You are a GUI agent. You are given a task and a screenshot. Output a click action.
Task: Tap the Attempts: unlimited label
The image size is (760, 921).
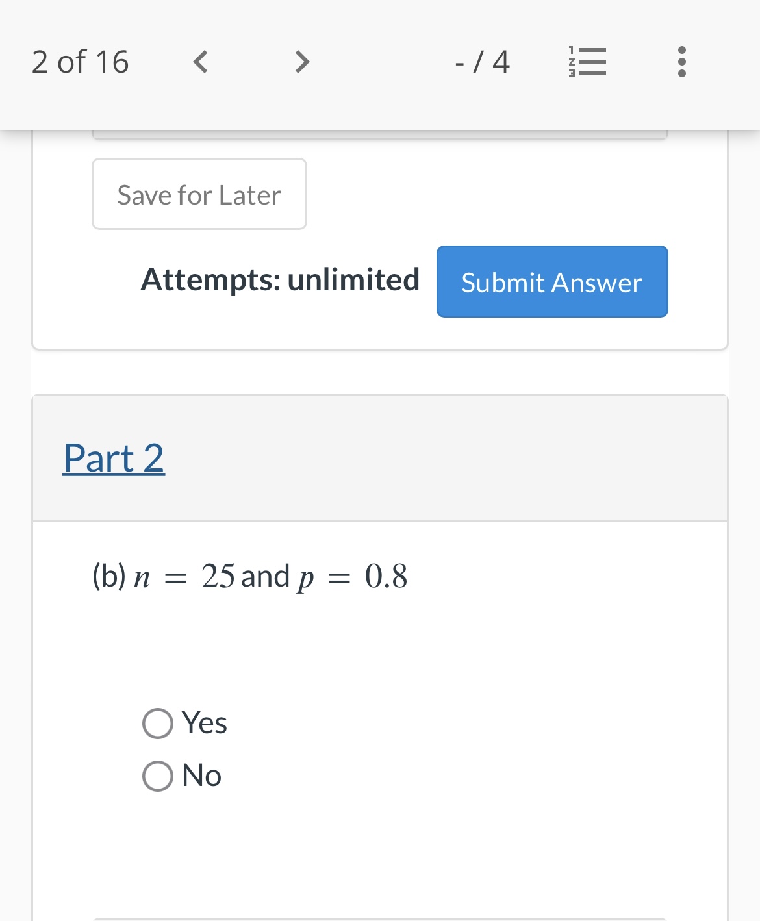click(x=281, y=280)
